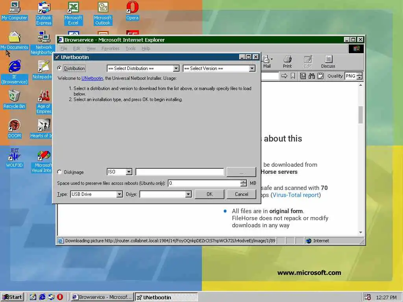Click the Start button on taskbar

pyautogui.click(x=12, y=297)
